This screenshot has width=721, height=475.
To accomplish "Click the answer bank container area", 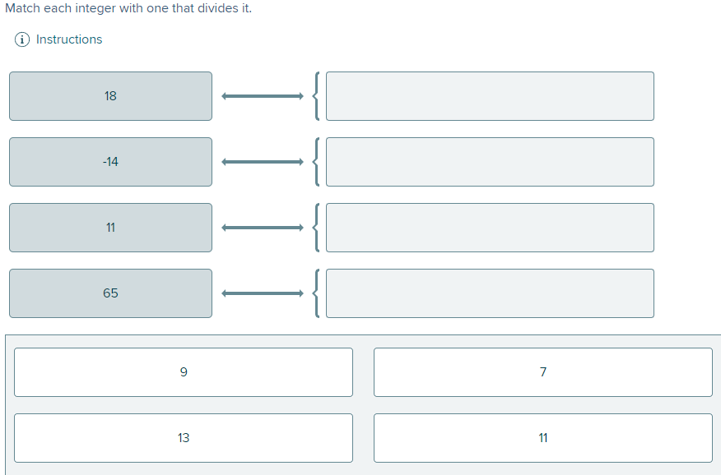I will (362, 405).
